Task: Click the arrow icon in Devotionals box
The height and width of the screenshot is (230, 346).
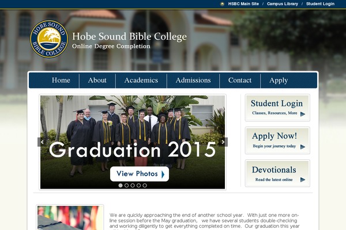Action: pyautogui.click(x=303, y=180)
